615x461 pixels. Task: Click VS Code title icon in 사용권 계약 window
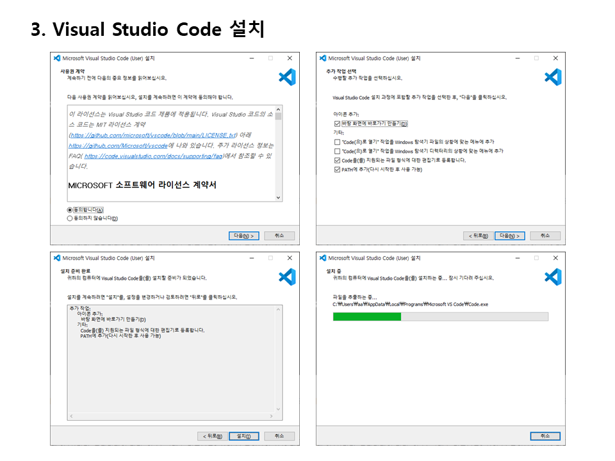[57, 58]
